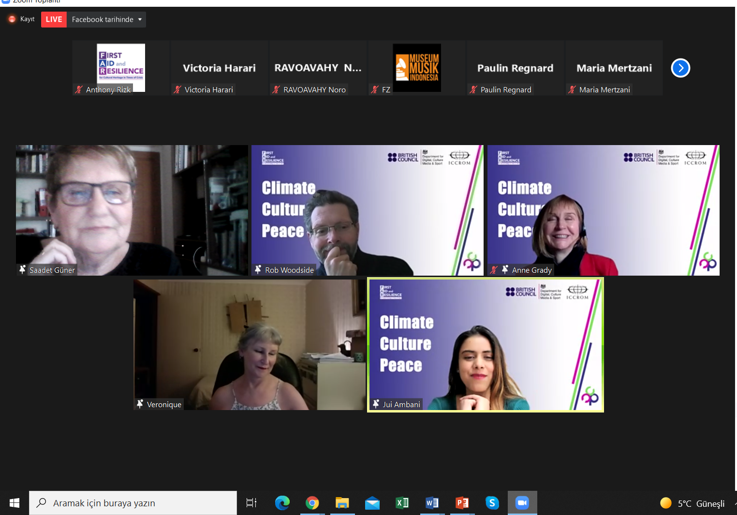Click the pin icon on Saadet Güner's video
This screenshot has height=515, width=737.
22,270
